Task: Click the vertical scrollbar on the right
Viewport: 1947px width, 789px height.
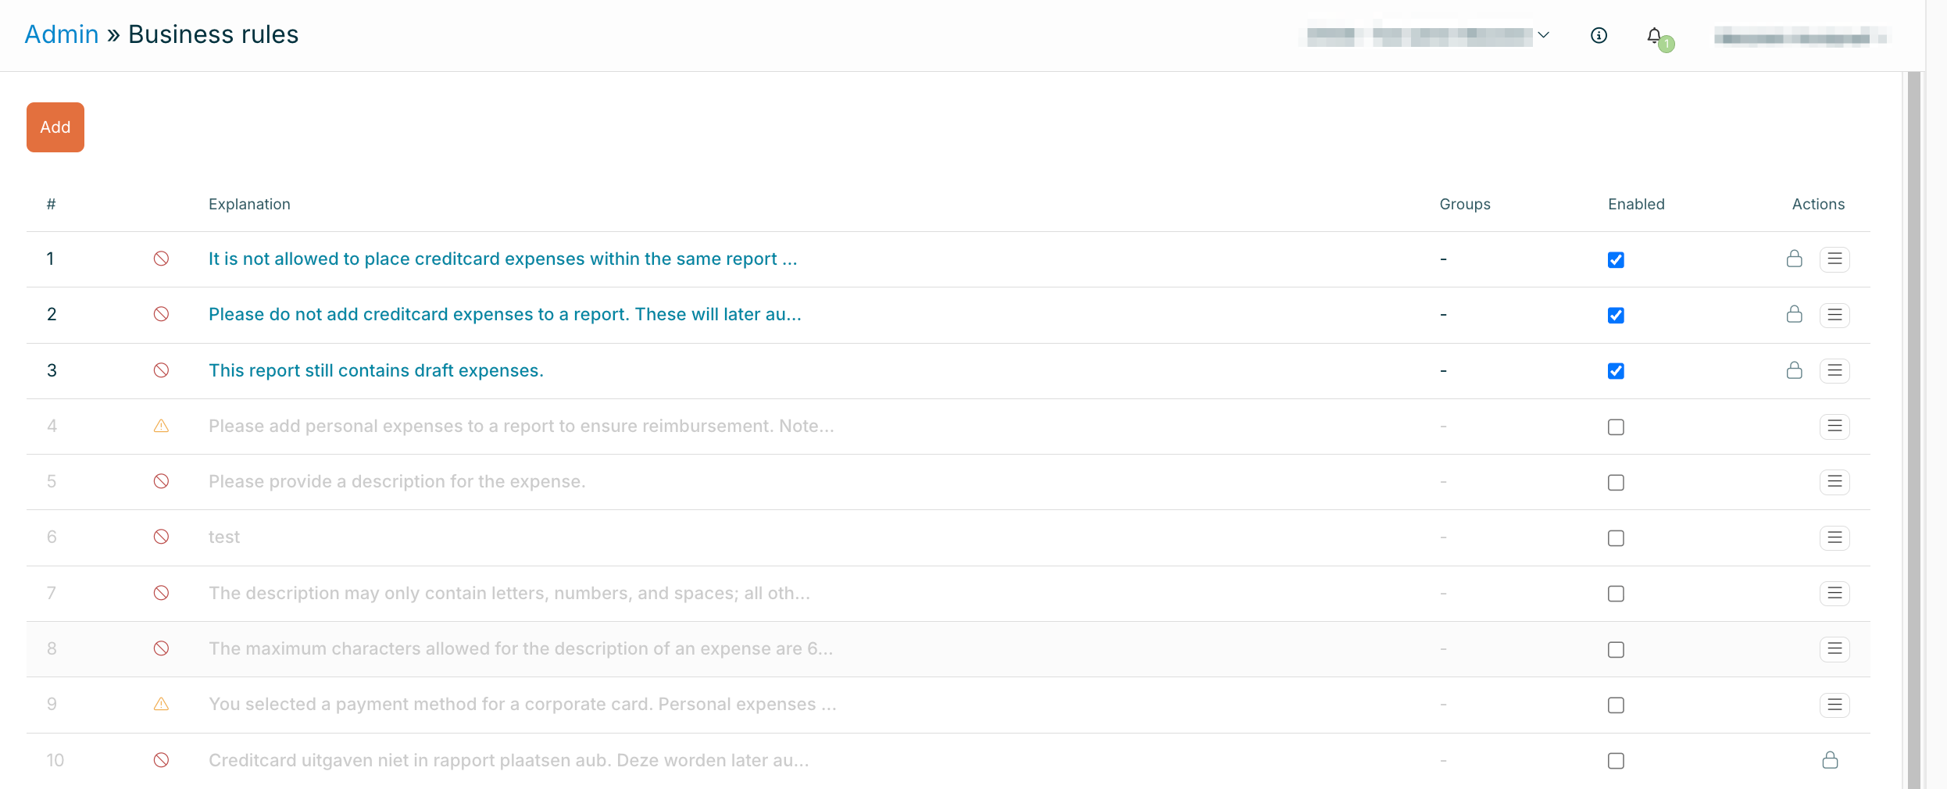Action: tap(1913, 430)
